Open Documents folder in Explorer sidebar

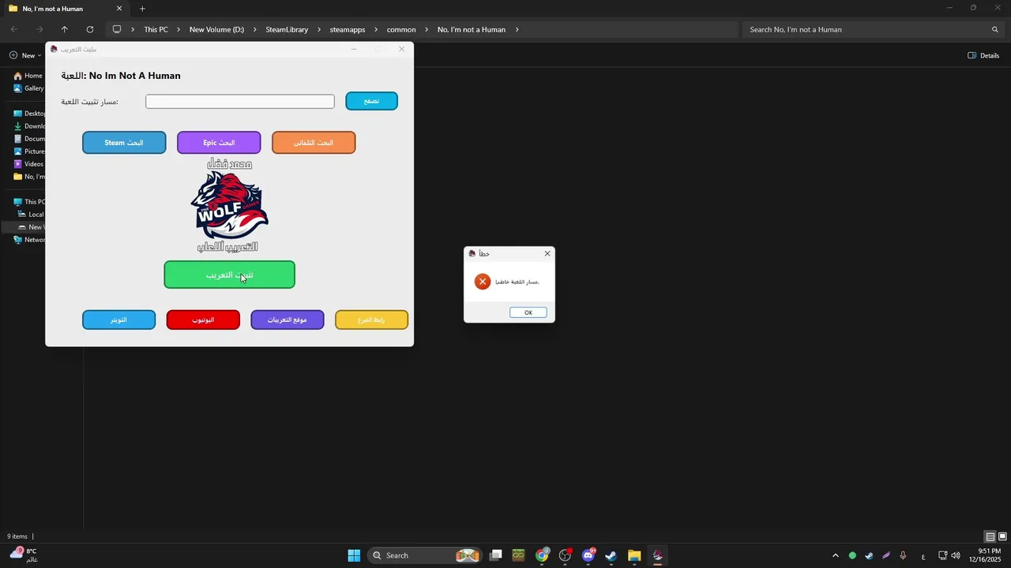[x=30, y=139]
